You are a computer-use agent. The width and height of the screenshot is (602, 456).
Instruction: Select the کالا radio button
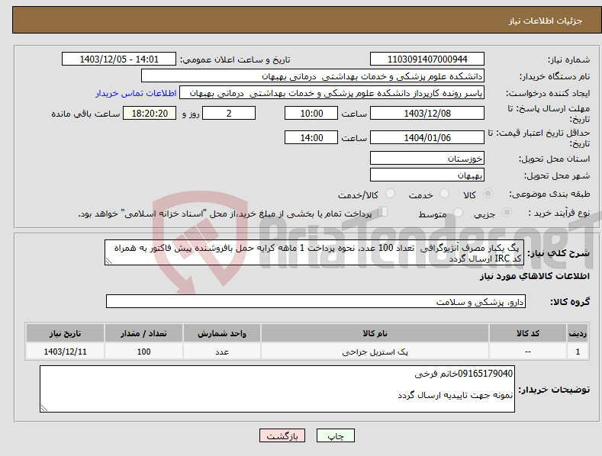point(488,194)
